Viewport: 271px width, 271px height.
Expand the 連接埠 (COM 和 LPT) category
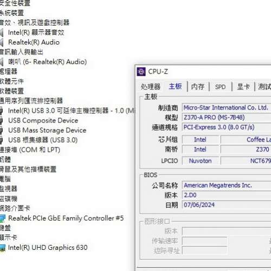click(x=30, y=150)
